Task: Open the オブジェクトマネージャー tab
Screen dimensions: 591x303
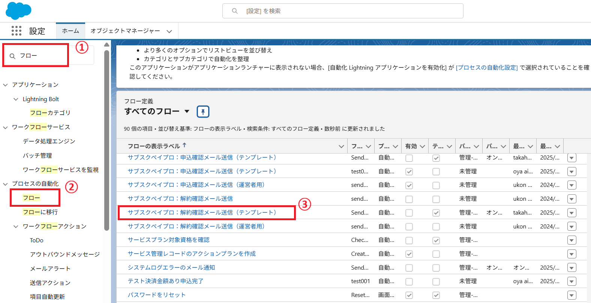Action: [125, 31]
